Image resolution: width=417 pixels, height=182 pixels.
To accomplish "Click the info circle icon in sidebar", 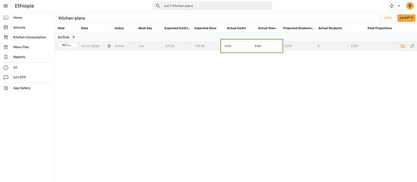I will pos(6,68).
